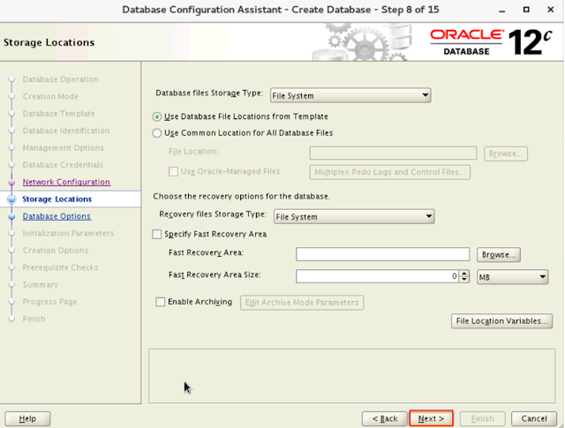This screenshot has width=565, height=428.
Task: Select the Creation Options step
Action: (x=56, y=251)
